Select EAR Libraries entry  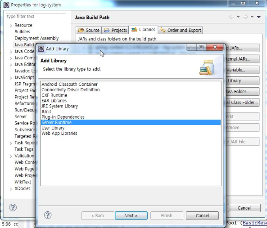coord(131,101)
